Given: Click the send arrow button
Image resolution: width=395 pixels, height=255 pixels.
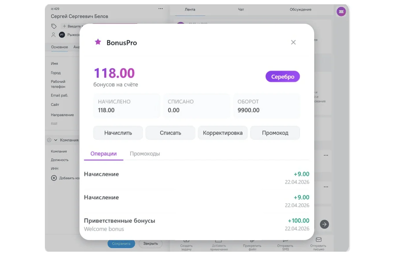Looking at the screenshot, I should point(324,224).
